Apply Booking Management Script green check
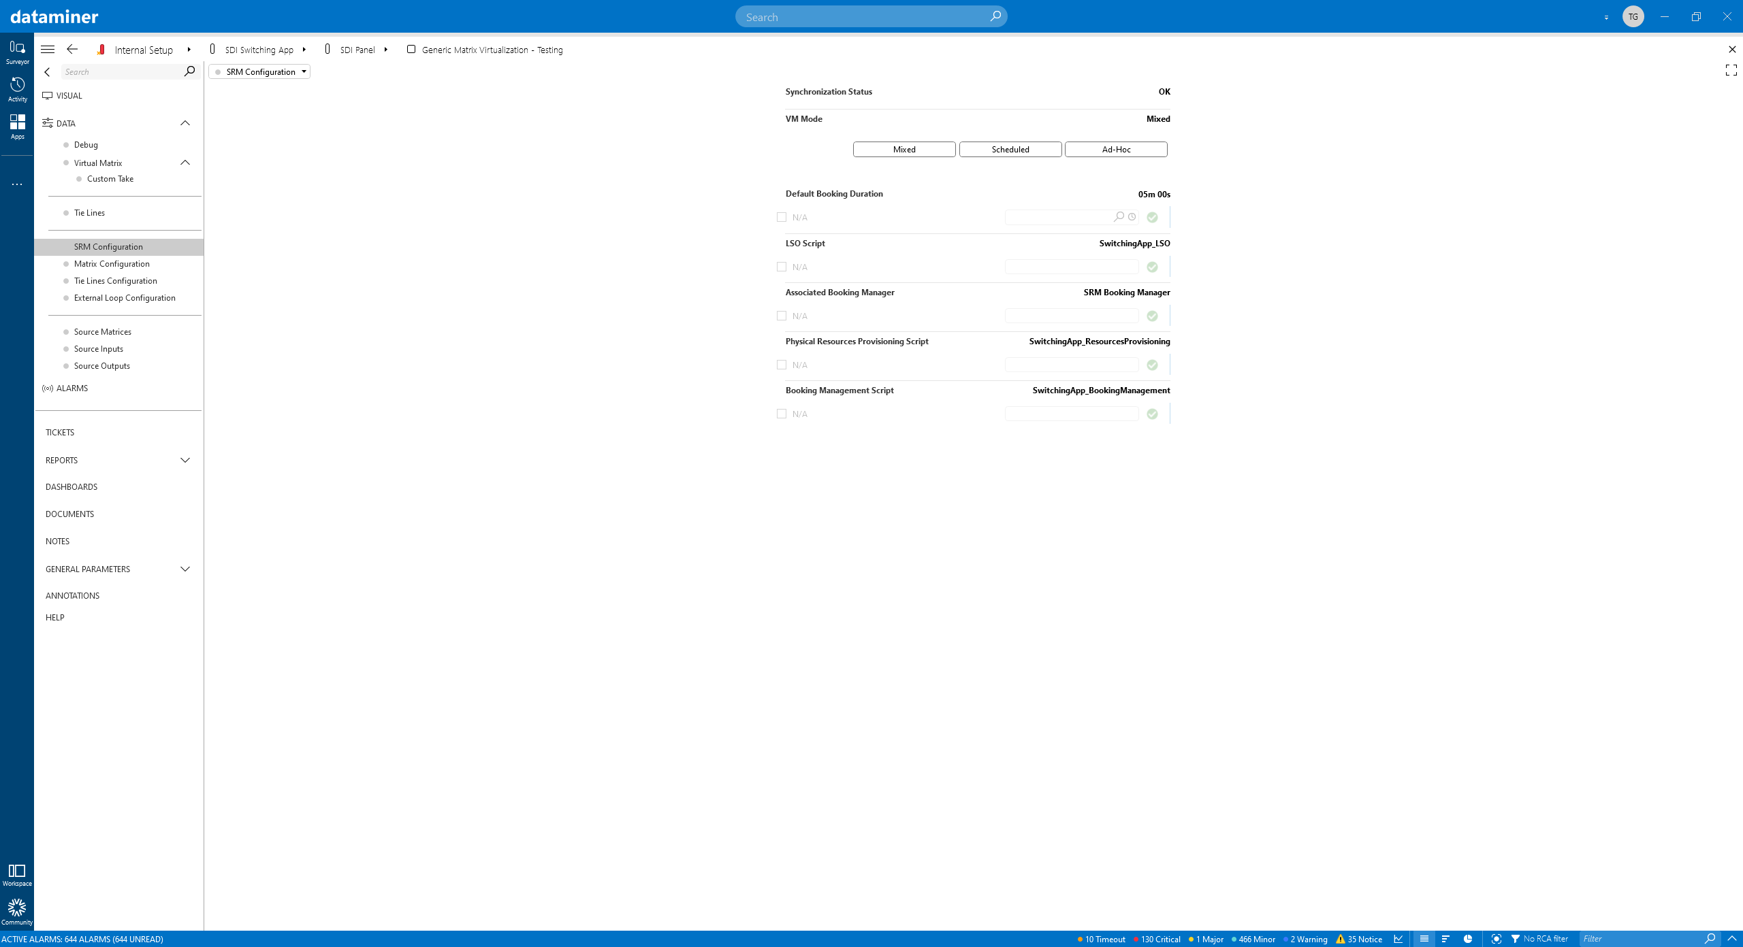 pos(1152,414)
